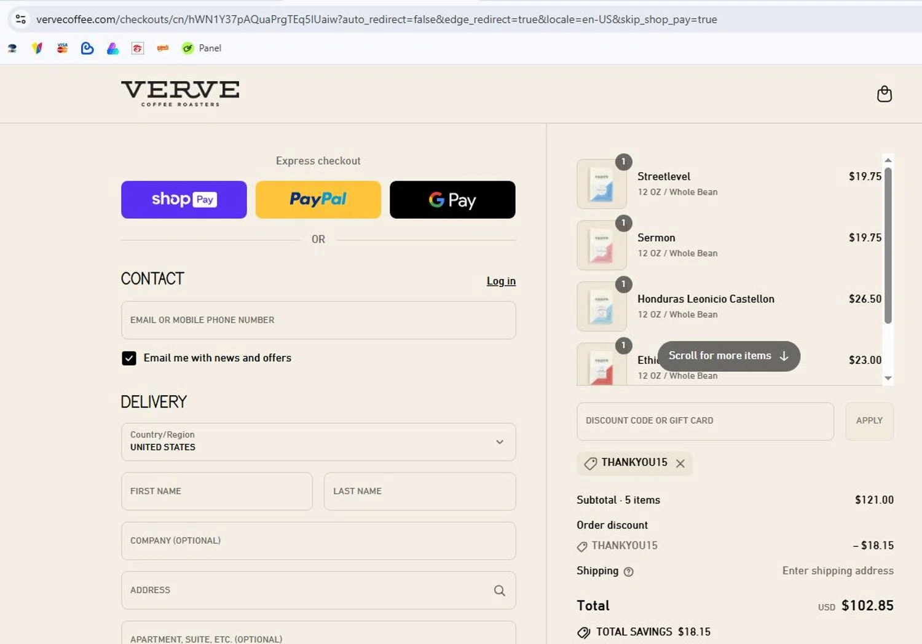This screenshot has width=922, height=644.
Task: Pay with Shop Pay
Action: [184, 200]
